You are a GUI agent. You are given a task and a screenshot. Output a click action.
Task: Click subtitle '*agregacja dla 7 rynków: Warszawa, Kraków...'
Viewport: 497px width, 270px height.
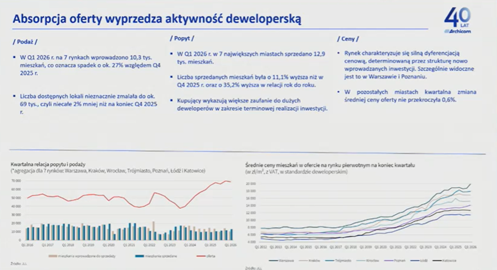tap(108, 170)
